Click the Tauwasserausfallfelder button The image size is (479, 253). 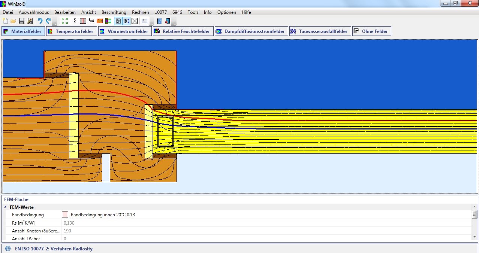(x=320, y=31)
